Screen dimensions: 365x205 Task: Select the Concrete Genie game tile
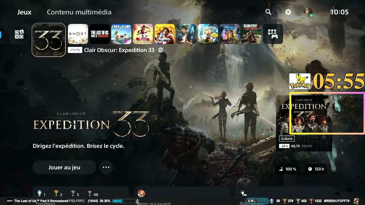coord(230,34)
